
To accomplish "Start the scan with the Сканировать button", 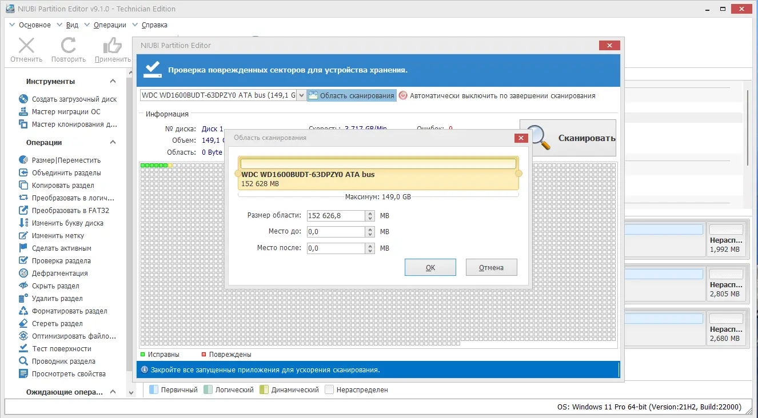I will tap(568, 138).
